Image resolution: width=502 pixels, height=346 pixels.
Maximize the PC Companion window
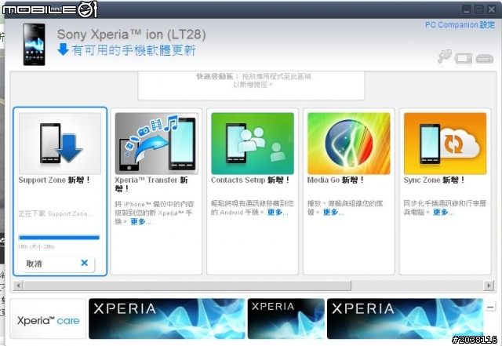pyautogui.click(x=479, y=9)
